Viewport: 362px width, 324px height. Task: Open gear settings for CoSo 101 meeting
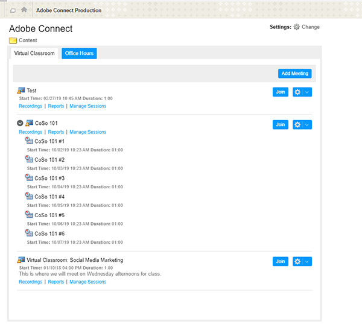[297, 125]
